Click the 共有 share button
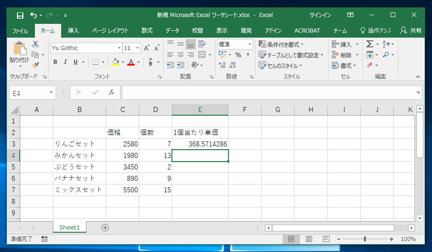Screen dimensions: 432x252 (x=411, y=31)
